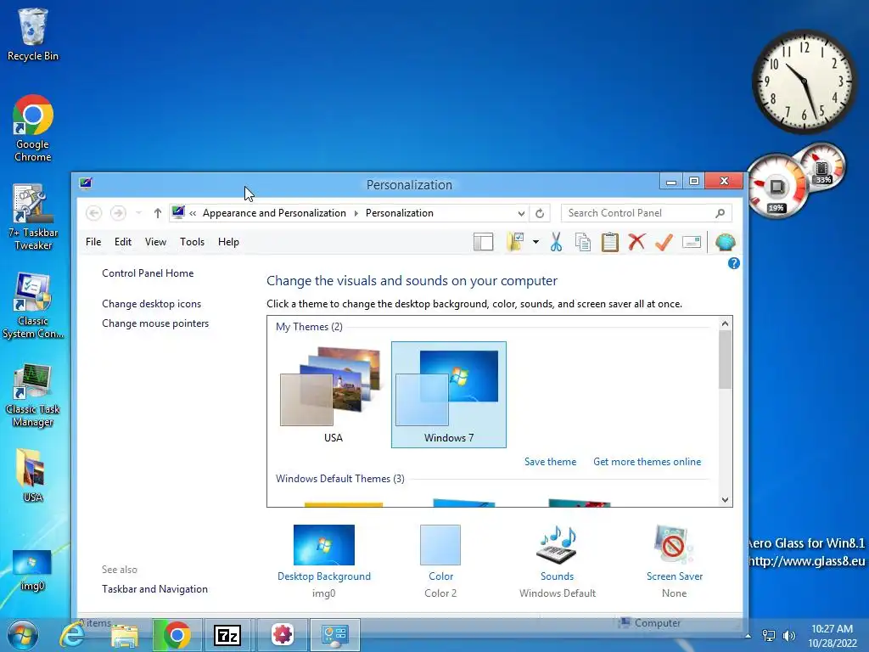869x652 pixels.
Task: Select 7+ Taskbar Tweaker desktop shortcut
Action: [33, 216]
